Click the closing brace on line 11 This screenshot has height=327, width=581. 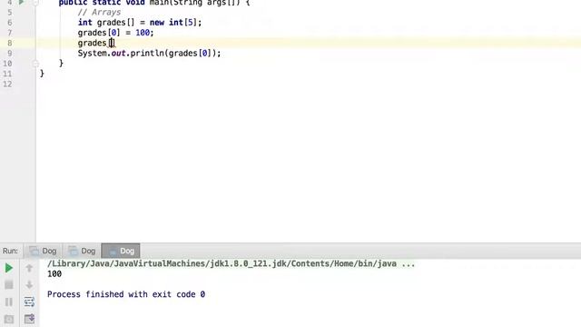pyautogui.click(x=42, y=74)
